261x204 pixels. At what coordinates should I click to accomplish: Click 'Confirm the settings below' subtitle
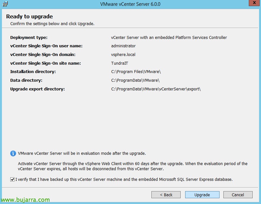(x=52, y=24)
